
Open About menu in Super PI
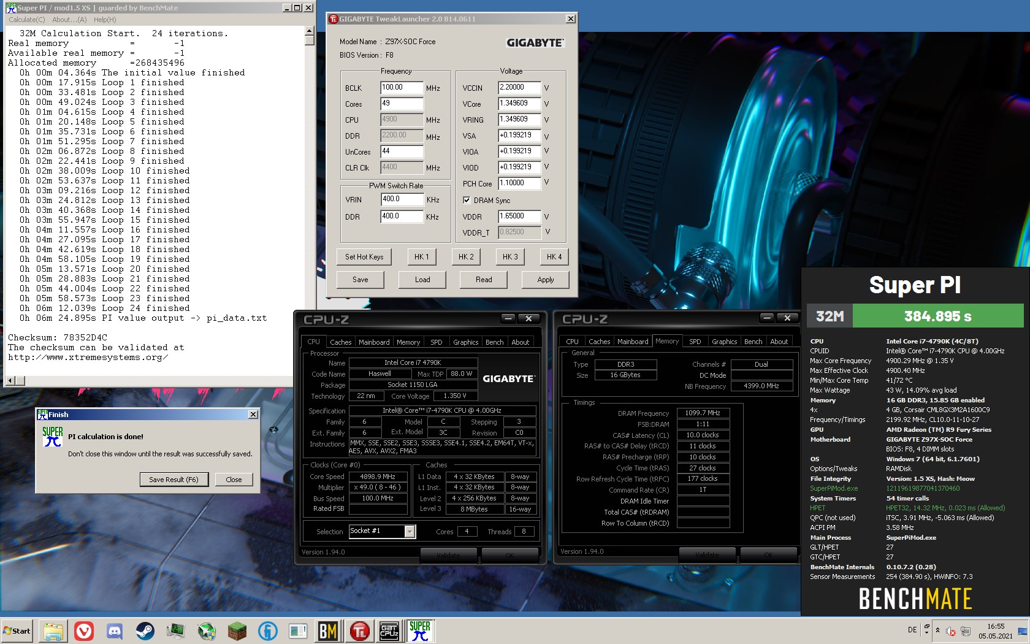click(x=69, y=20)
